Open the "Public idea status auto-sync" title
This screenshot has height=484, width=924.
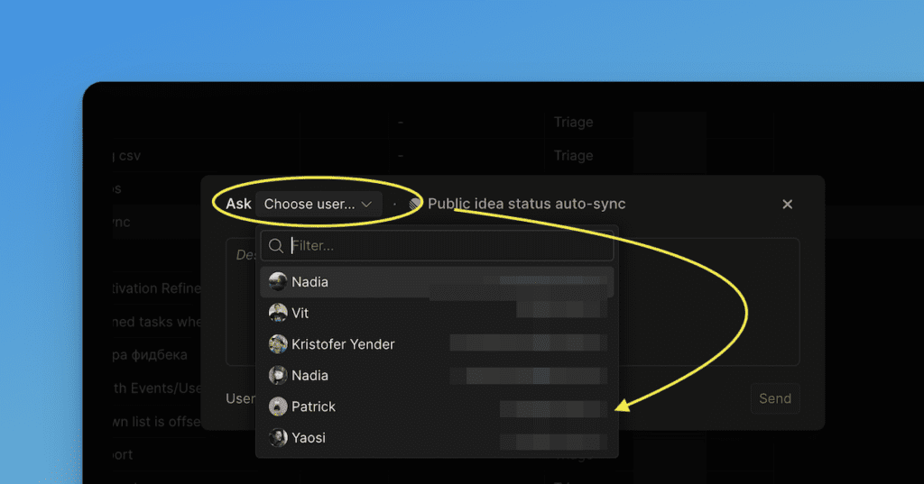tap(526, 205)
